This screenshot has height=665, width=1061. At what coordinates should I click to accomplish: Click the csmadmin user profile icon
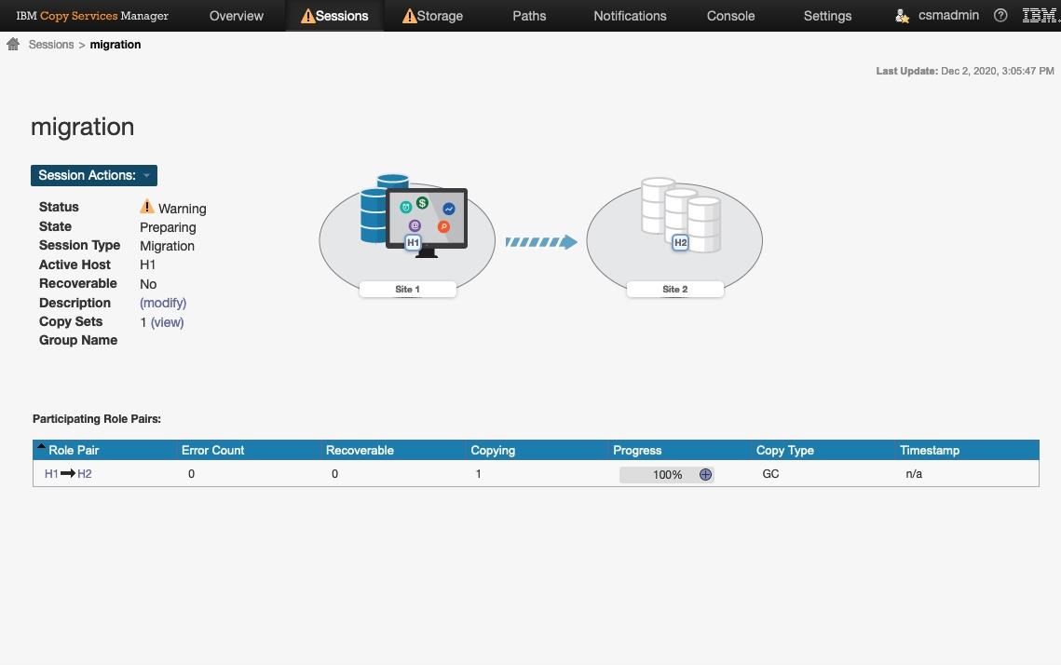(x=900, y=16)
